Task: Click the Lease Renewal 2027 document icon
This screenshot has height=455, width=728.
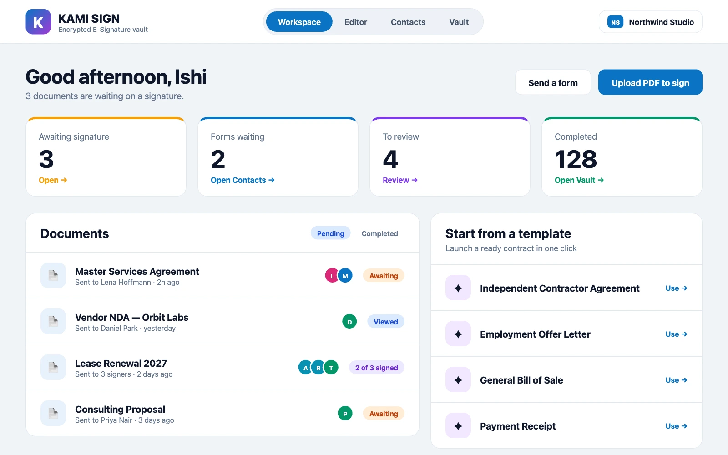Action: pyautogui.click(x=53, y=367)
